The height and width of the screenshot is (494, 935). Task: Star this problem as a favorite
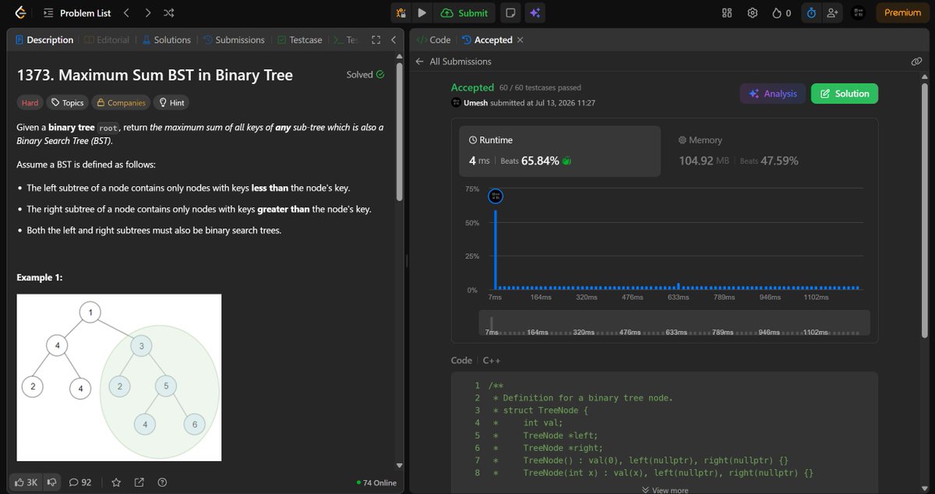click(x=116, y=482)
